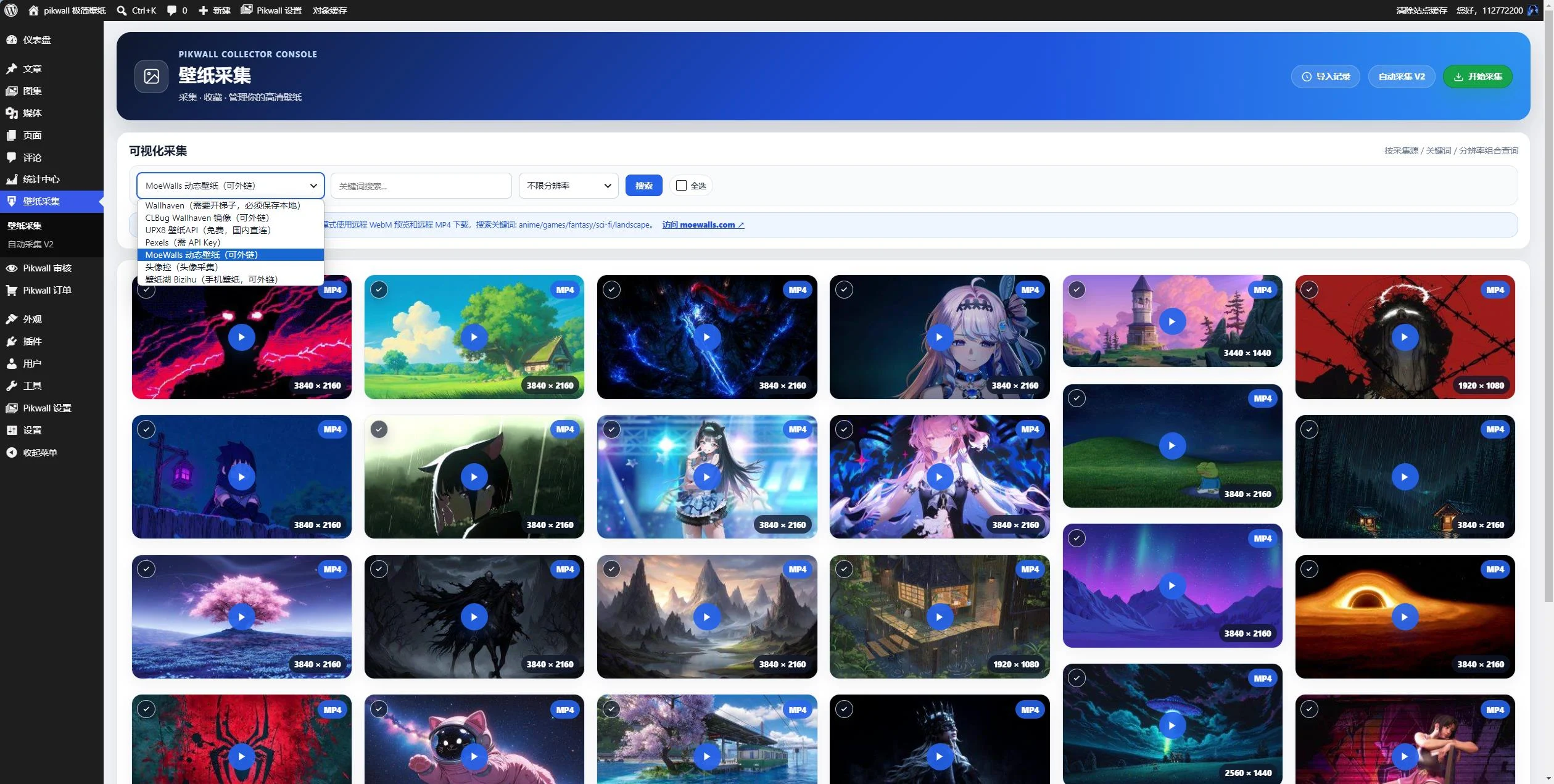
Task: Focus the 关键词搜索 keyword input field
Action: tap(421, 186)
